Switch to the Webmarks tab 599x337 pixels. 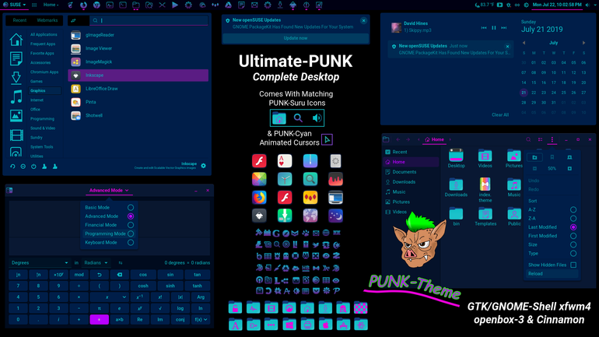pos(47,20)
